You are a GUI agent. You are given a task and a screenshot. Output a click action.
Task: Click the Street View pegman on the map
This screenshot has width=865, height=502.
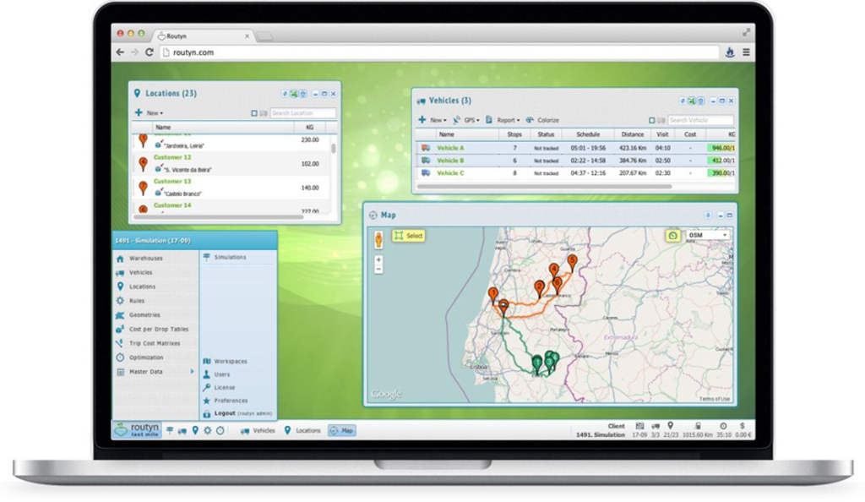378,239
